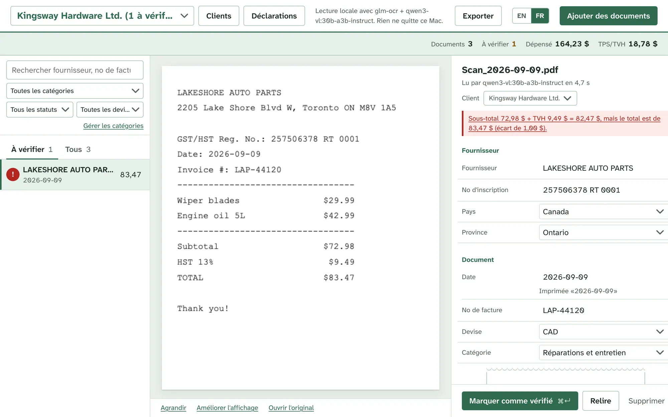Click Ajouter des documents
The width and height of the screenshot is (668, 417).
(609, 16)
